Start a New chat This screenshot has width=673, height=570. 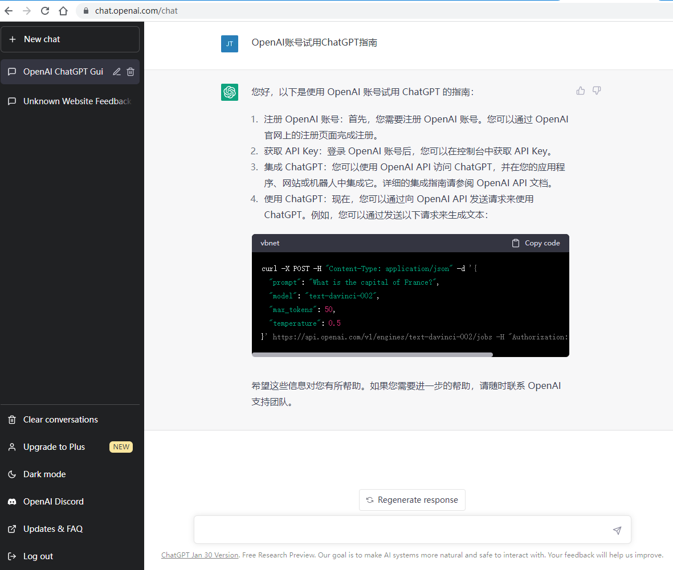click(x=70, y=39)
